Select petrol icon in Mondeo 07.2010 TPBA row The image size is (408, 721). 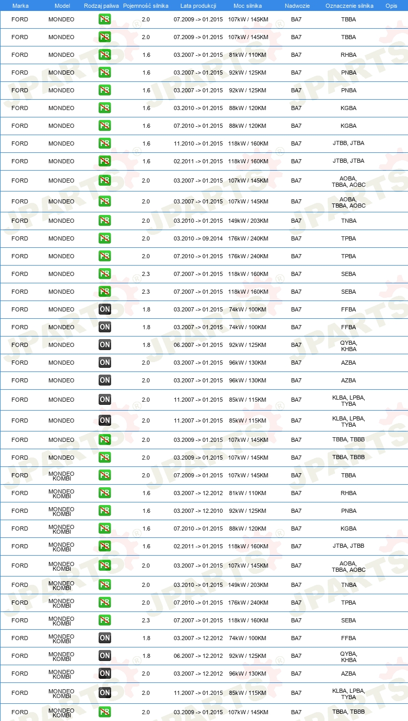pyautogui.click(x=105, y=256)
